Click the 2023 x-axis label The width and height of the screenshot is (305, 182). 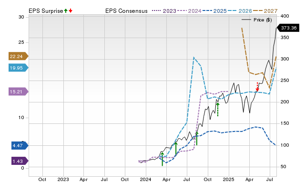coord(63,179)
